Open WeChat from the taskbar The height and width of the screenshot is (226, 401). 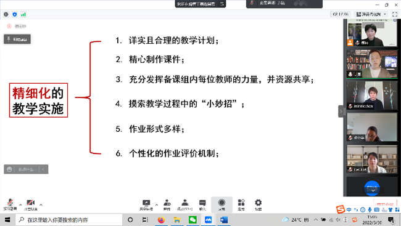(192, 220)
